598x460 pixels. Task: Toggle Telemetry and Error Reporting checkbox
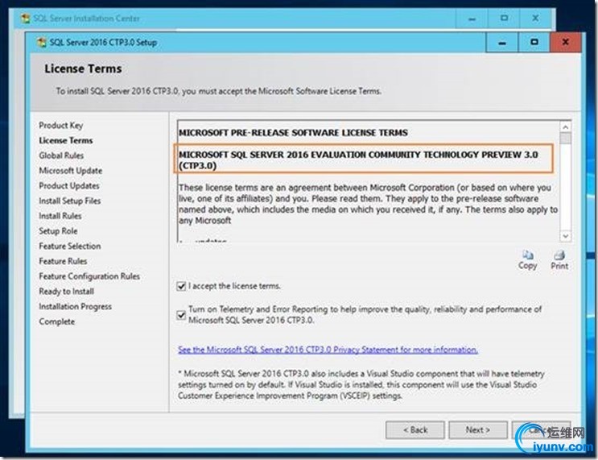pos(181,315)
